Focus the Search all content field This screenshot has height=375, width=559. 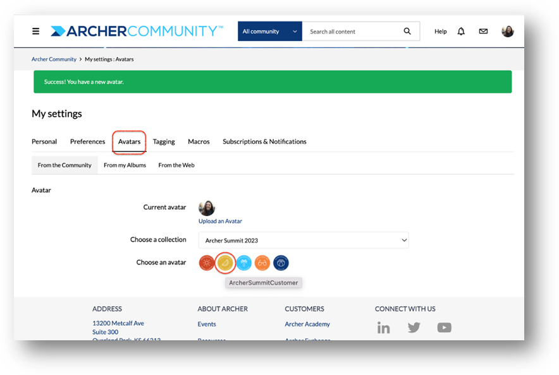point(353,32)
